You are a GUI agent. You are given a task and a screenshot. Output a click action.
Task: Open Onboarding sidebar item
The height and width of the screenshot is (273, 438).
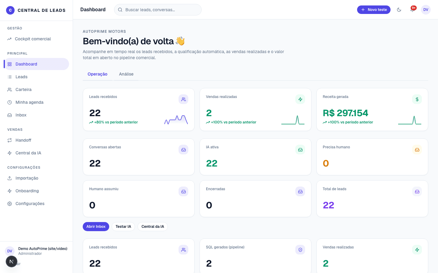coord(36,191)
